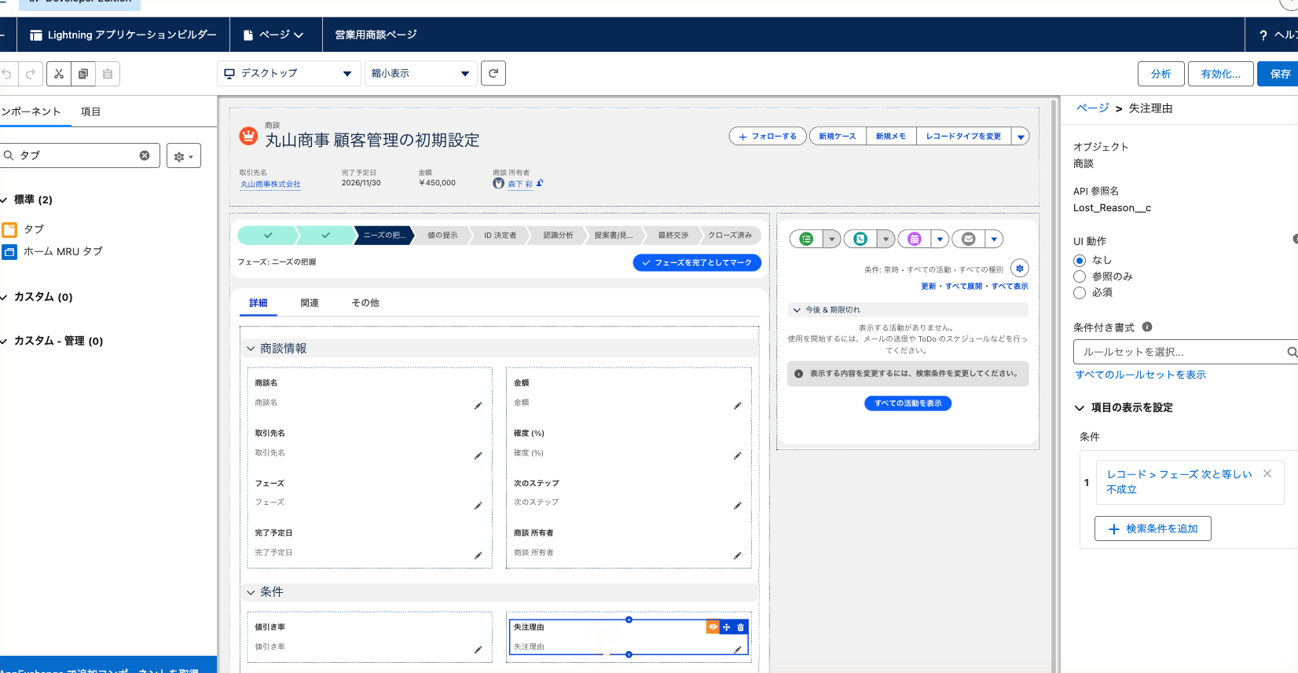
Task: Click the email icon in activity panel
Action: pyautogui.click(x=969, y=239)
